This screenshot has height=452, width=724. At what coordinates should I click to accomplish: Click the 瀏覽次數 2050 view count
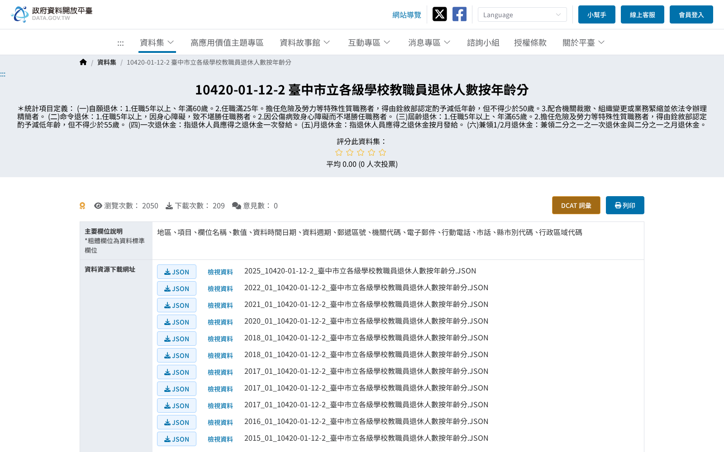[126, 206]
